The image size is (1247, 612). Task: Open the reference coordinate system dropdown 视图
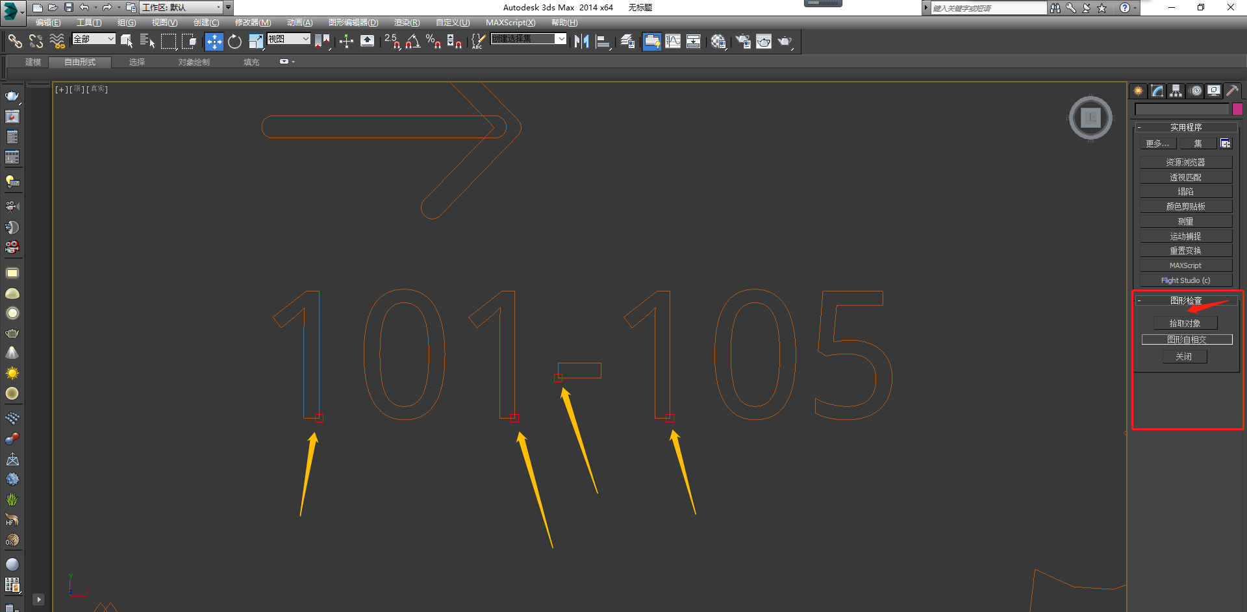point(288,39)
